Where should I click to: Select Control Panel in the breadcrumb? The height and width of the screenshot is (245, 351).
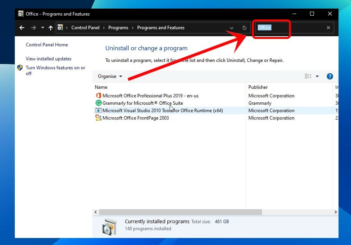pyautogui.click(x=85, y=28)
